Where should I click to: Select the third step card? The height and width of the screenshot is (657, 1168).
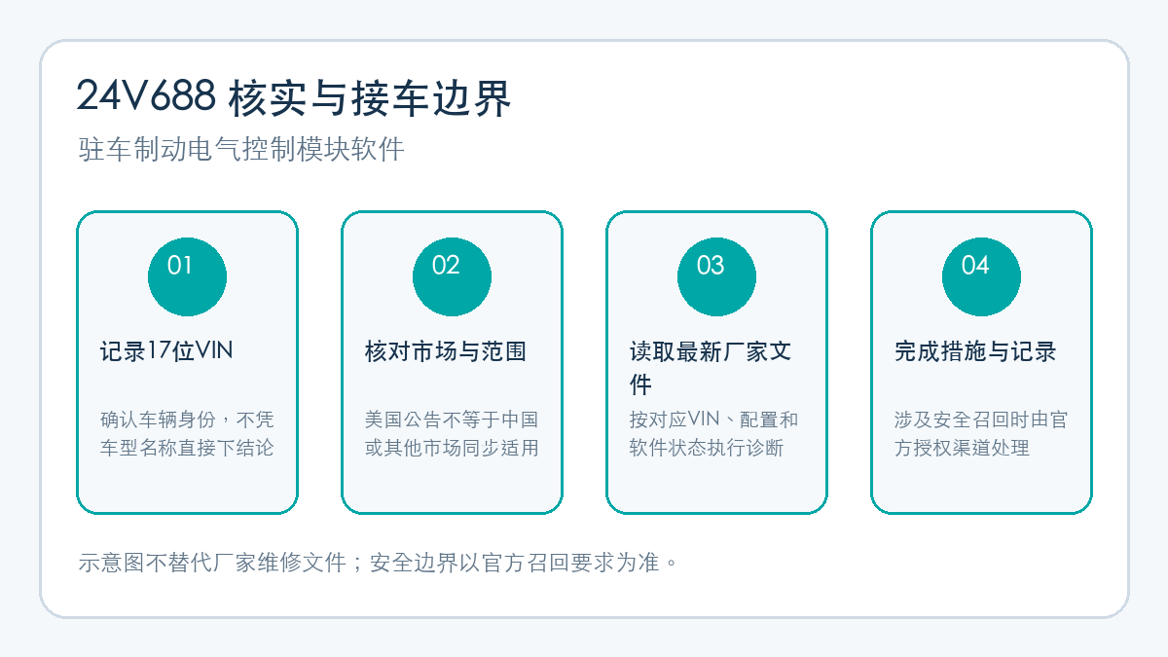(716, 362)
